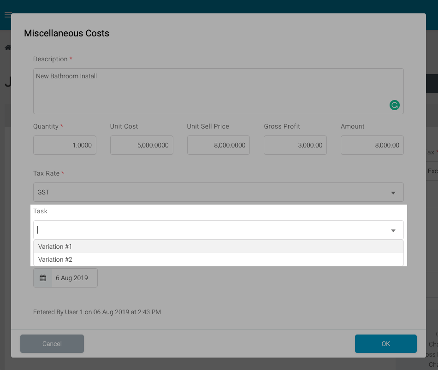Image resolution: width=438 pixels, height=370 pixels.
Task: Click the 6 Aug 2019 date field
Action: (x=74, y=278)
